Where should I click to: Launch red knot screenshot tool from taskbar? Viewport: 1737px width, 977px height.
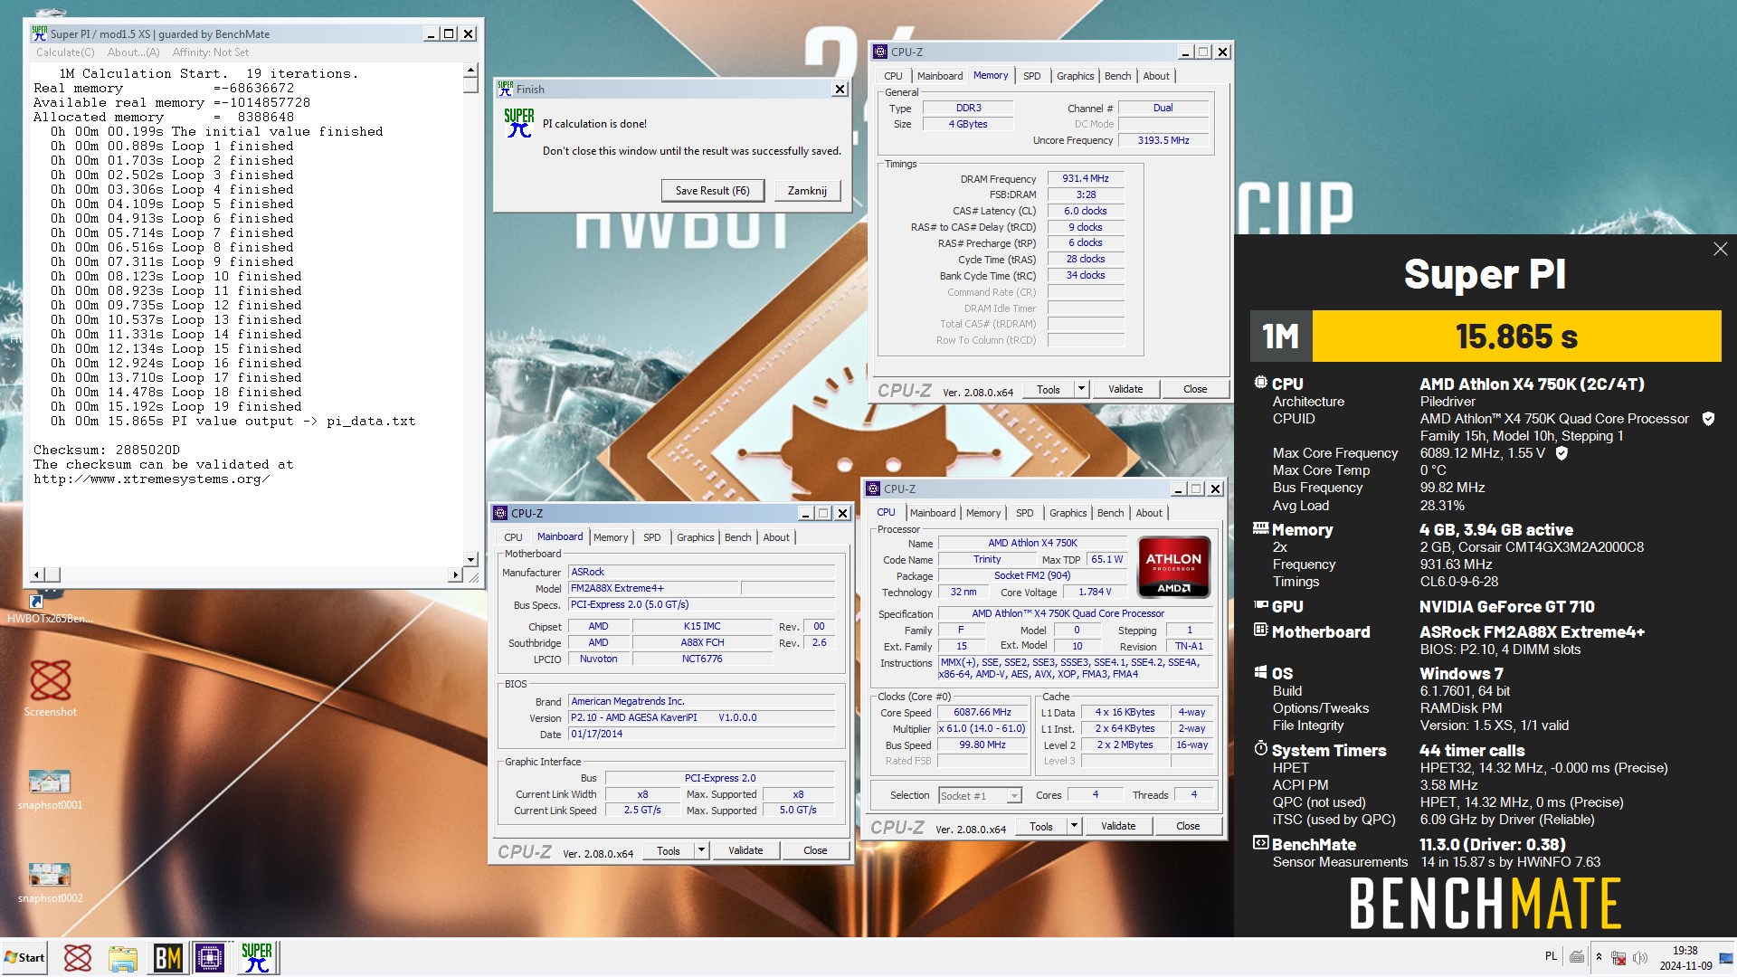pyautogui.click(x=78, y=957)
